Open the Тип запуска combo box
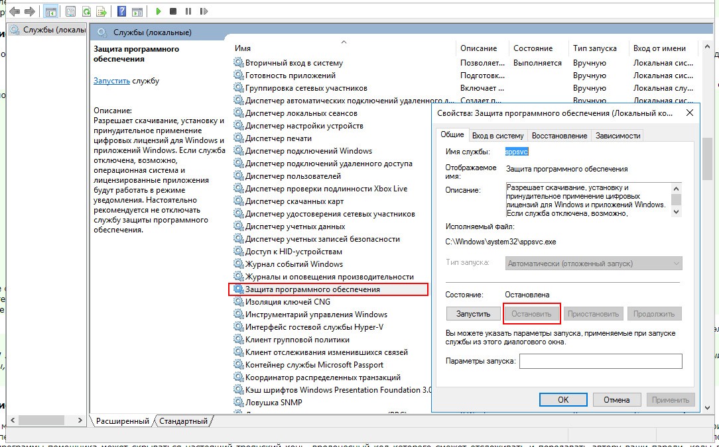The image size is (719, 447). (x=594, y=264)
